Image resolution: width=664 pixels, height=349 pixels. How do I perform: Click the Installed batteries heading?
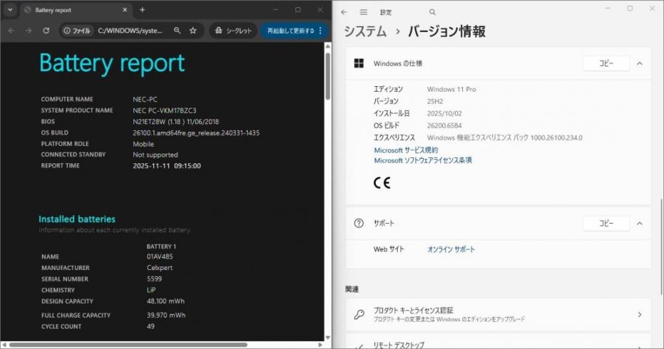[77, 219]
